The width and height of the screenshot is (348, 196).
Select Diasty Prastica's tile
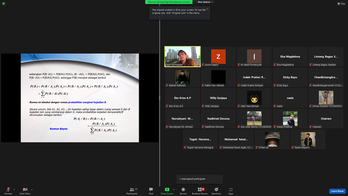[x=290, y=119]
